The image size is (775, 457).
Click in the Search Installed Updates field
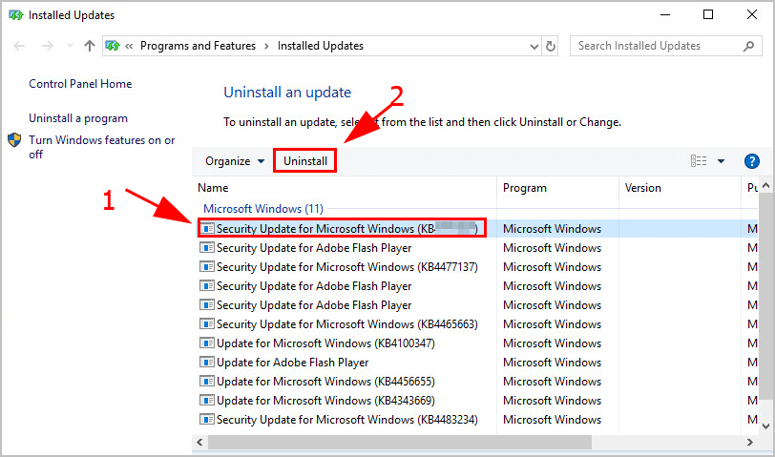[x=654, y=46]
